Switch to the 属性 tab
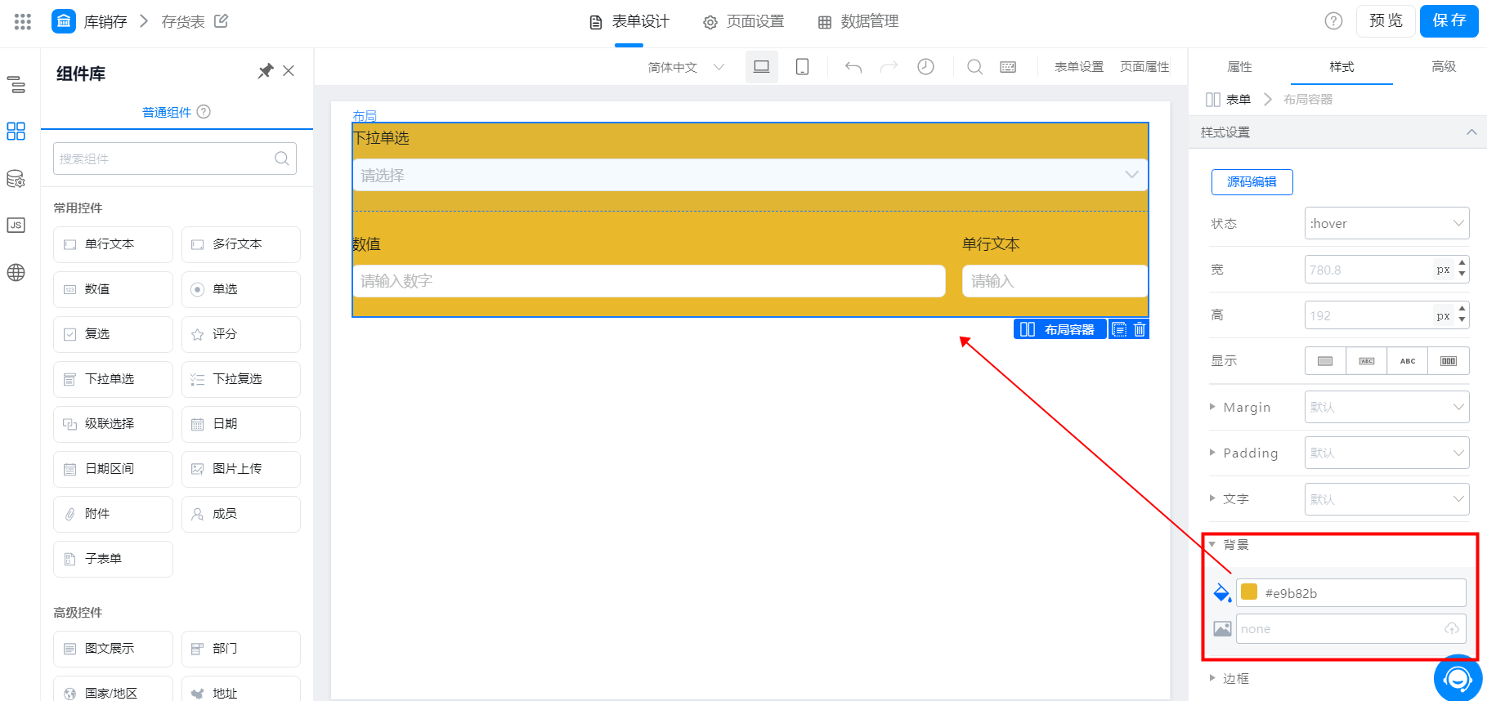The width and height of the screenshot is (1487, 701). point(1239,67)
